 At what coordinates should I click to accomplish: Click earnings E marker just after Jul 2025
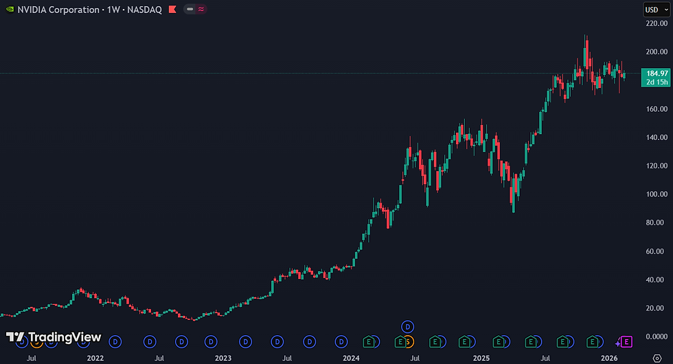(562, 342)
